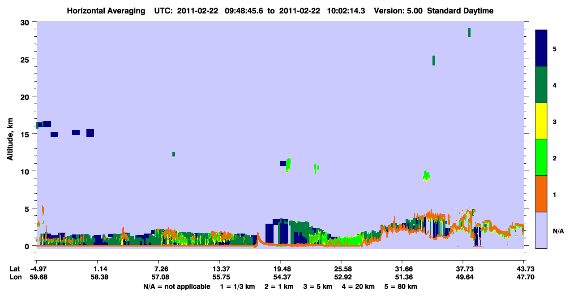Click the altitude tick label '20'
Image resolution: width=582 pixels, height=299 pixels.
(26, 97)
